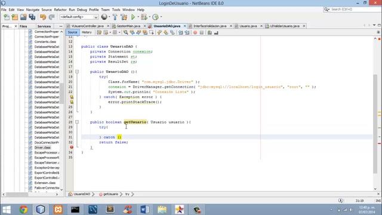Viewport: 382px width, 215px height.
Task: Open dropdown arrow beside globe browser icon
Action: click(x=109, y=17)
